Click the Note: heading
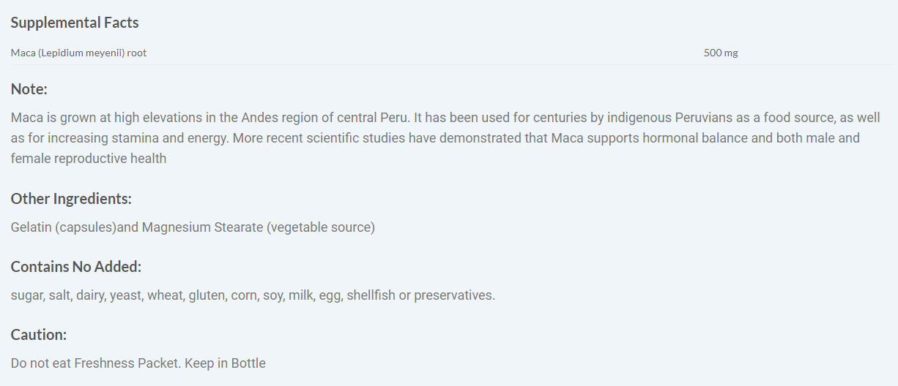The image size is (898, 386). [x=29, y=89]
